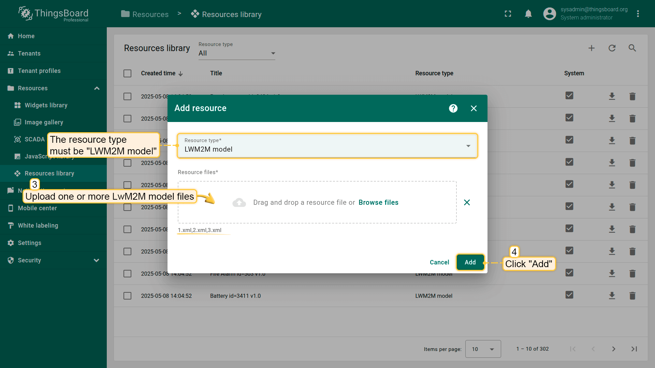Screen dimensions: 655x368
Task: Click the Browse files link
Action: pyautogui.click(x=378, y=202)
